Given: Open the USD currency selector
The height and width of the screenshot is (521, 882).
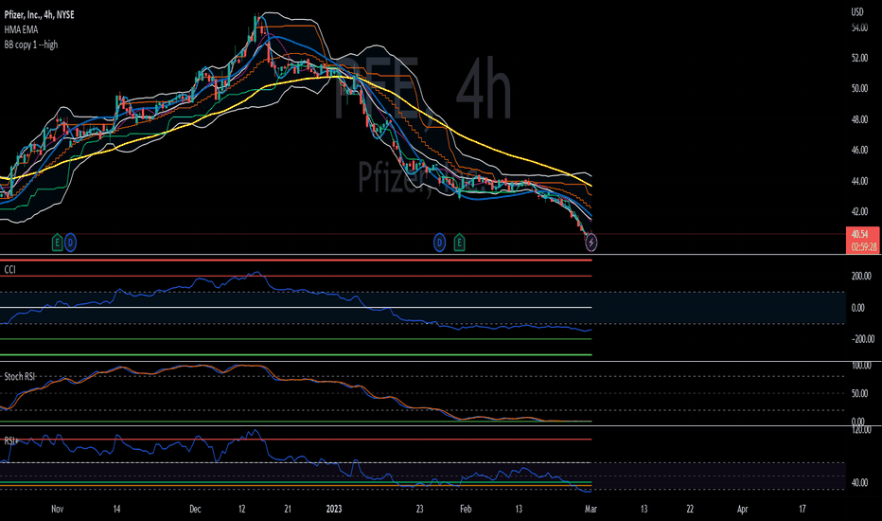Looking at the screenshot, I should (x=857, y=11).
